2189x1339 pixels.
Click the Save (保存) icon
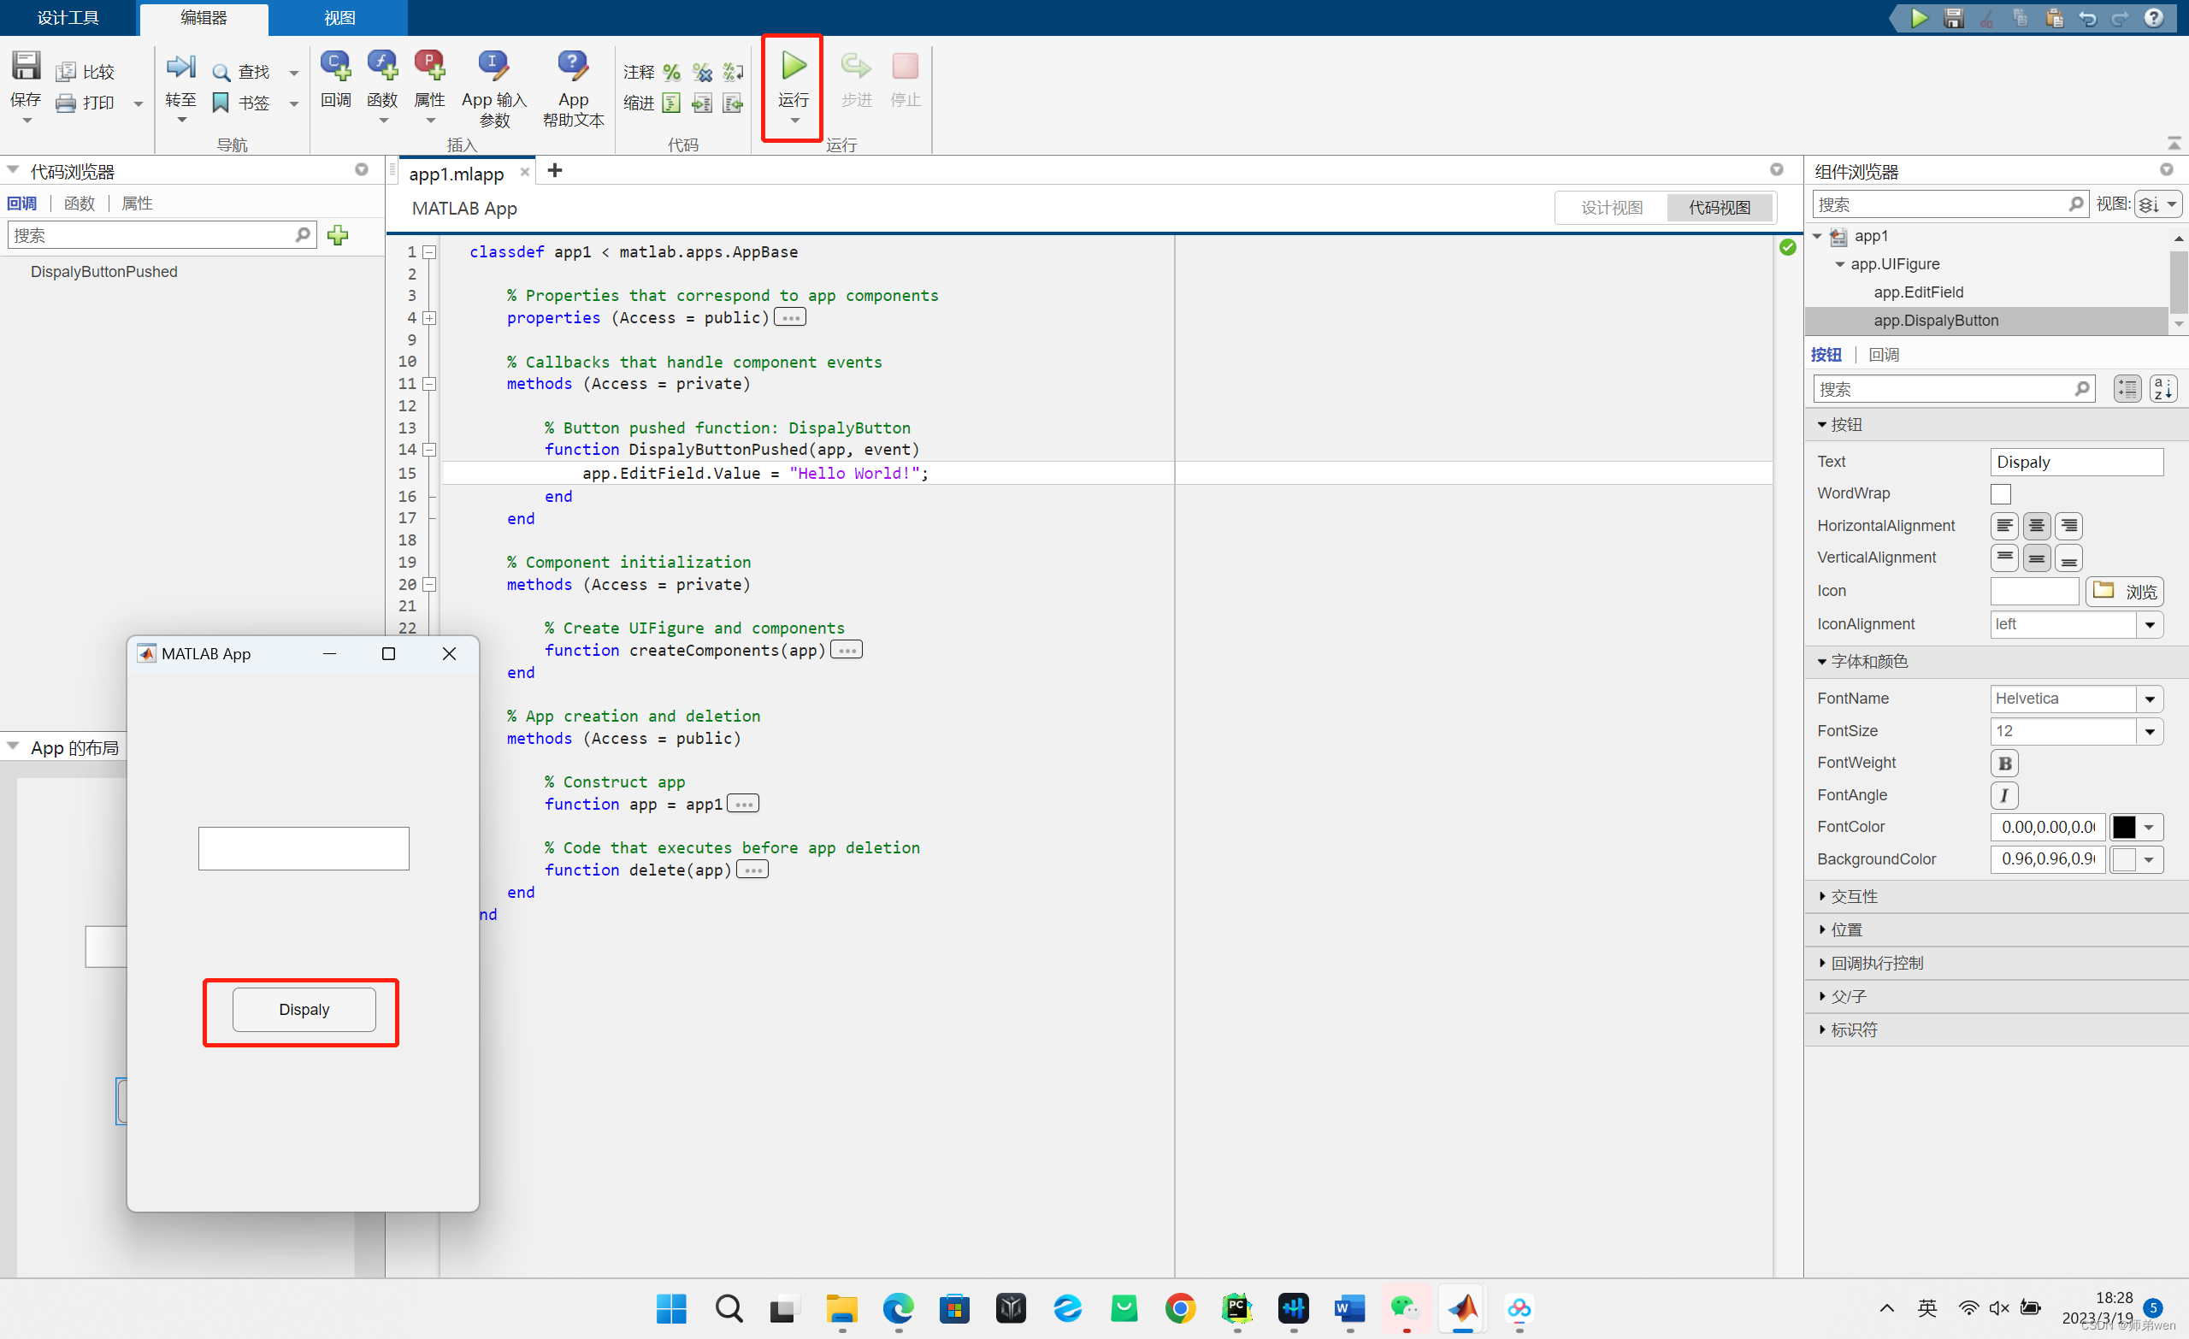[x=26, y=66]
